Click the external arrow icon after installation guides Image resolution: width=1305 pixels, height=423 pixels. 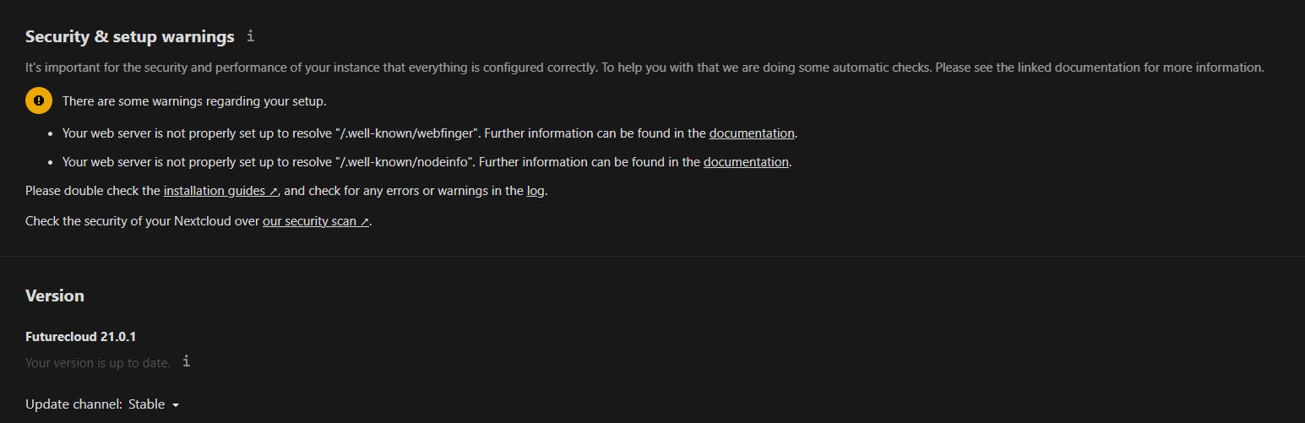[274, 192]
